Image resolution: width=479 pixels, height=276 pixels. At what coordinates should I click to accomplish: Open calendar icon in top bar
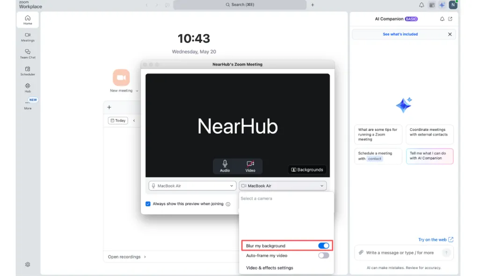[x=432, y=5]
